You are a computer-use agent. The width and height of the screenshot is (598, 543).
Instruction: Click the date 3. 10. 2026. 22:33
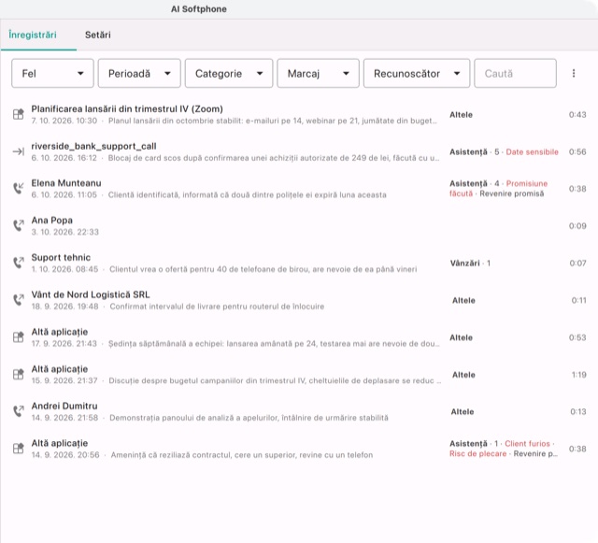coord(64,232)
